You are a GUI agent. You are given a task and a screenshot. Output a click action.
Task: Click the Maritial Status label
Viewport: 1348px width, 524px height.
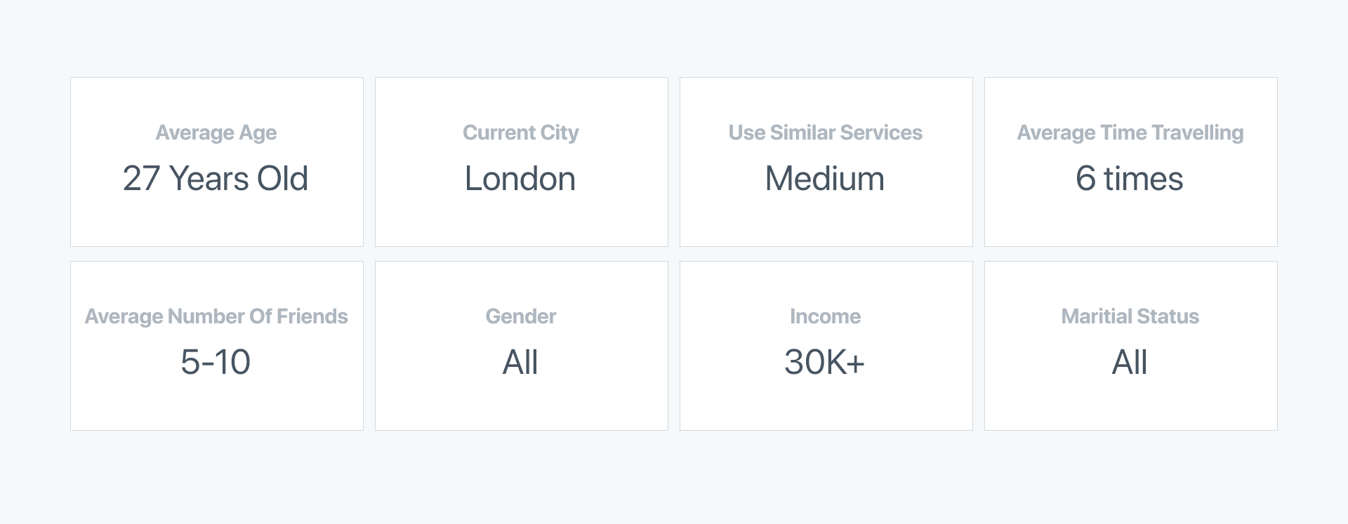point(1130,316)
